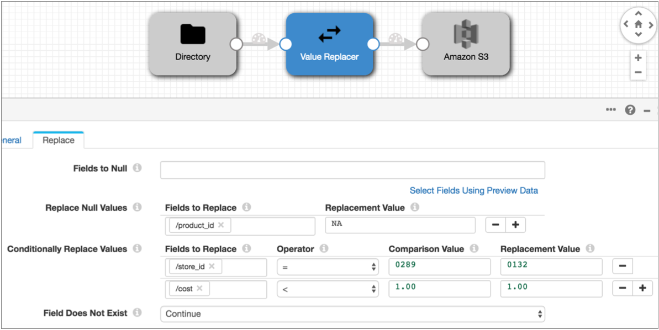Click the Fields to Null input box

coord(352,170)
